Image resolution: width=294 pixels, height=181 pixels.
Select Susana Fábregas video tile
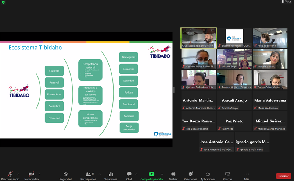[x=234, y=38]
